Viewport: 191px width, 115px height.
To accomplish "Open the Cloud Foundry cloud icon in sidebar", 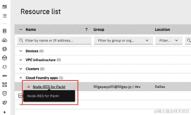I will 4,40.
